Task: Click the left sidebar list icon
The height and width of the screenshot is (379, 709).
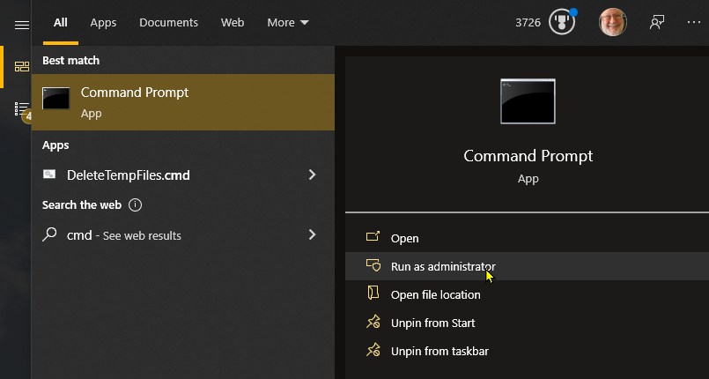Action: (21, 109)
